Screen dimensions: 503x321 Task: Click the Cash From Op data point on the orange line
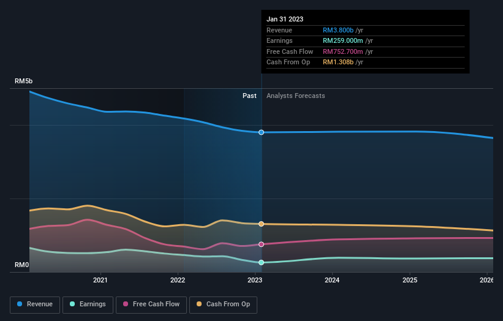[x=262, y=224]
